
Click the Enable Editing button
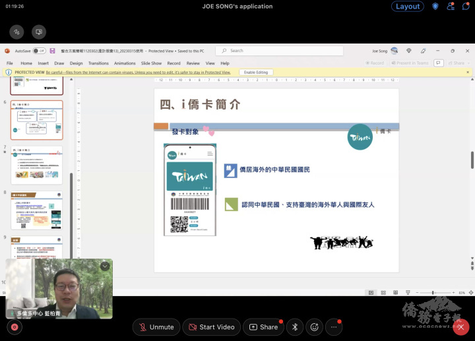click(x=256, y=72)
